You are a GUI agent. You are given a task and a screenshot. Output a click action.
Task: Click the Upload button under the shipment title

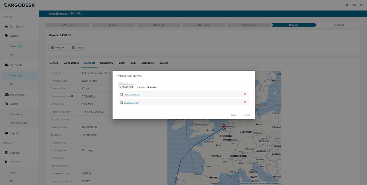pyautogui.click(x=78, y=47)
